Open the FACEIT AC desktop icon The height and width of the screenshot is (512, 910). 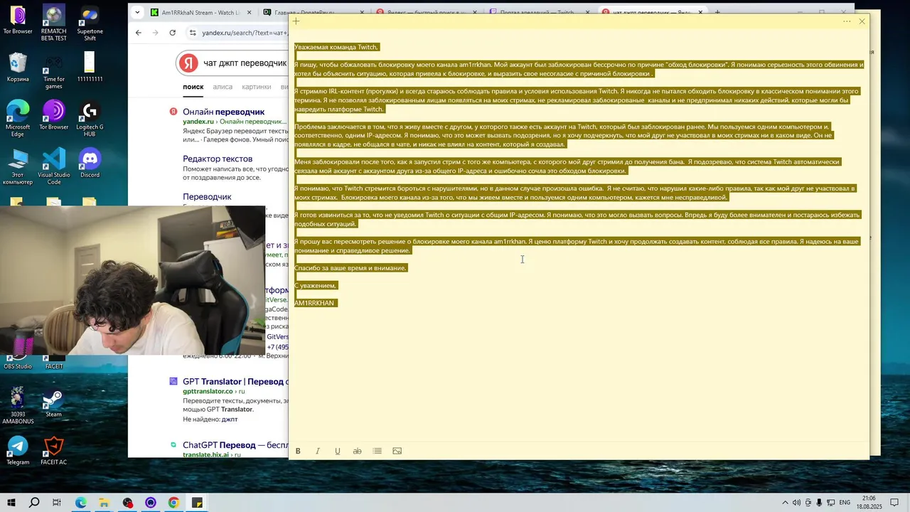pyautogui.click(x=53, y=449)
